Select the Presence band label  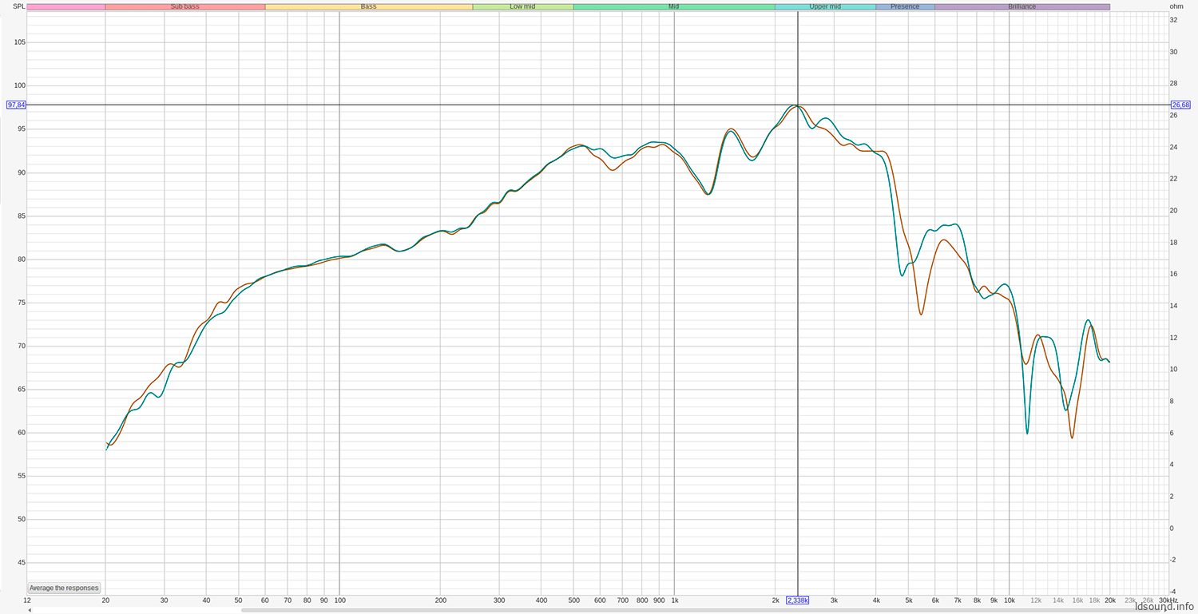coord(905,6)
